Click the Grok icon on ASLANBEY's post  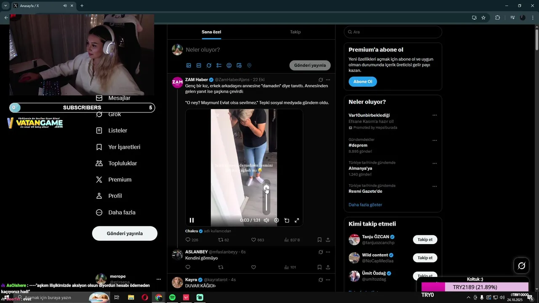[320, 252]
